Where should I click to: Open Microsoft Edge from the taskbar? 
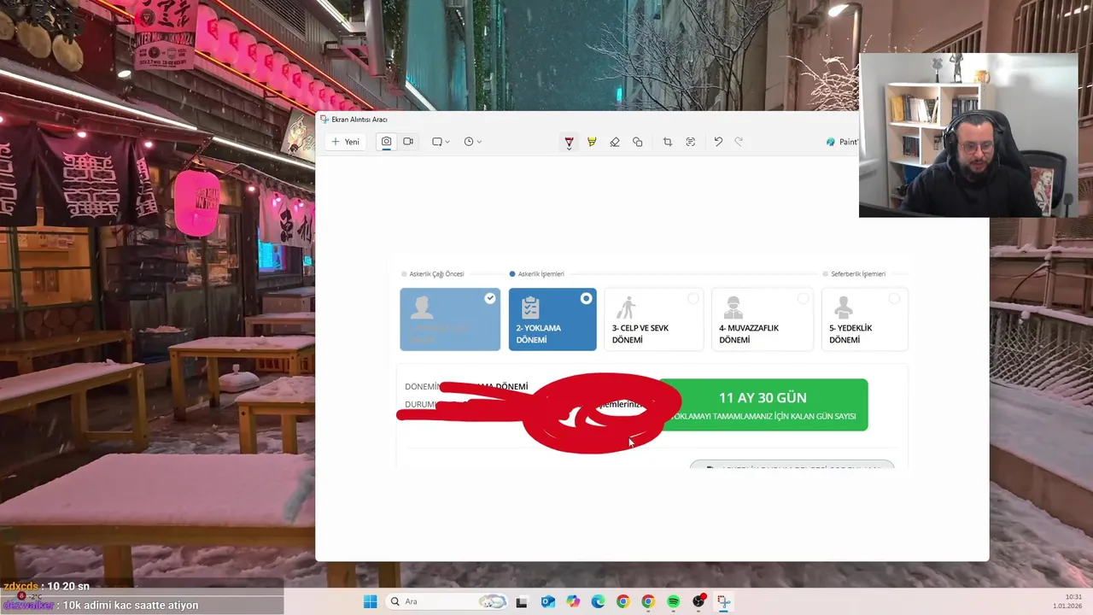pos(598,601)
